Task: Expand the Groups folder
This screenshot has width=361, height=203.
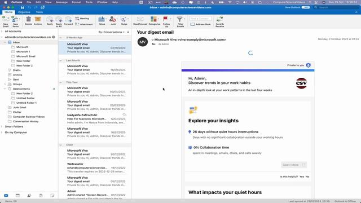Action: point(5,84)
